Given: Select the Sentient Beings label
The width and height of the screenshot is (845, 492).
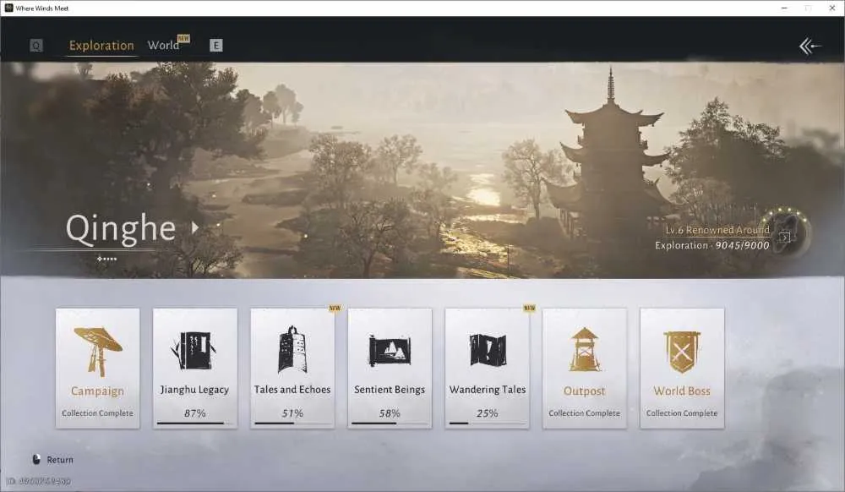Looking at the screenshot, I should tap(390, 390).
